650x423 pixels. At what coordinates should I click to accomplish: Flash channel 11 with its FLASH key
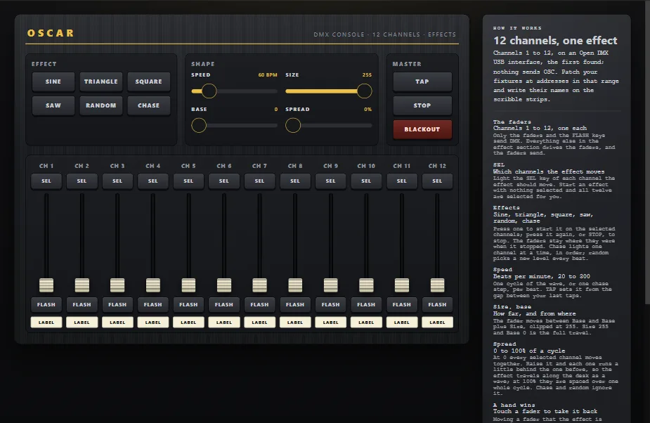pyautogui.click(x=402, y=305)
